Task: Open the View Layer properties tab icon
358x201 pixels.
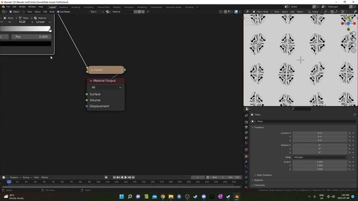Action: click(x=246, y=132)
